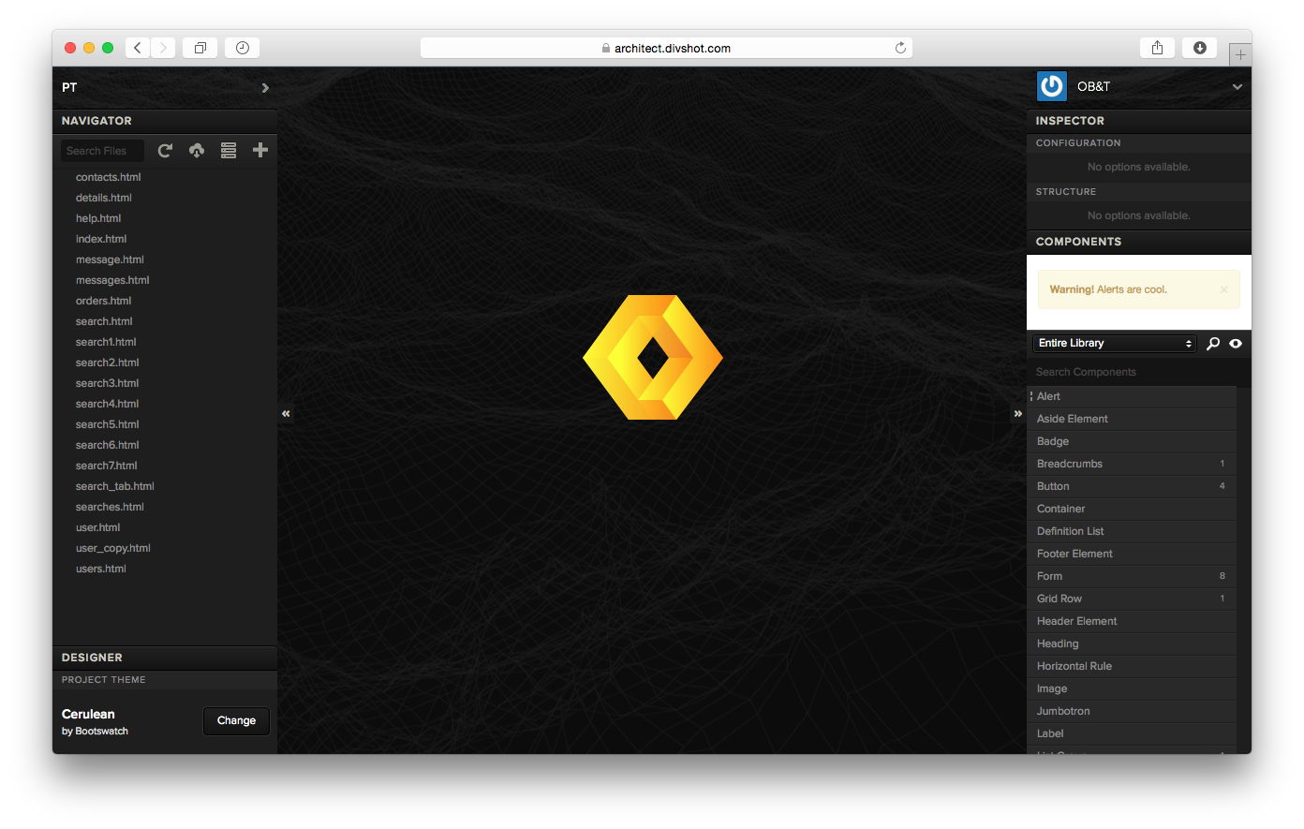Dismiss the Warning alert preview
1304x829 pixels.
[1223, 289]
